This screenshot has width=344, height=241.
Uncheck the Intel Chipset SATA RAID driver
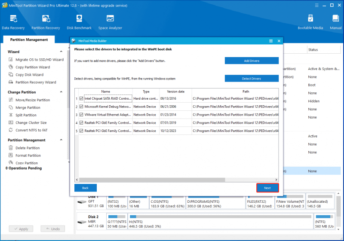point(81,99)
